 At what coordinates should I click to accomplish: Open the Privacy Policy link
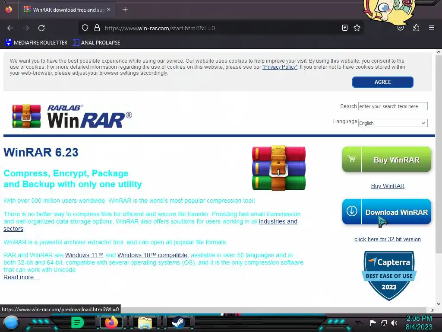[x=280, y=67]
